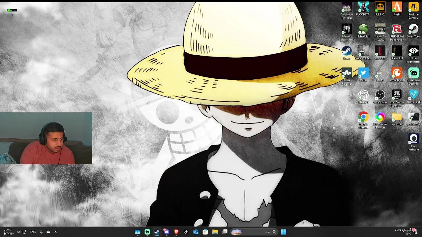Open TikTok from the taskbar
The height and width of the screenshot is (237, 422).
tap(186, 232)
